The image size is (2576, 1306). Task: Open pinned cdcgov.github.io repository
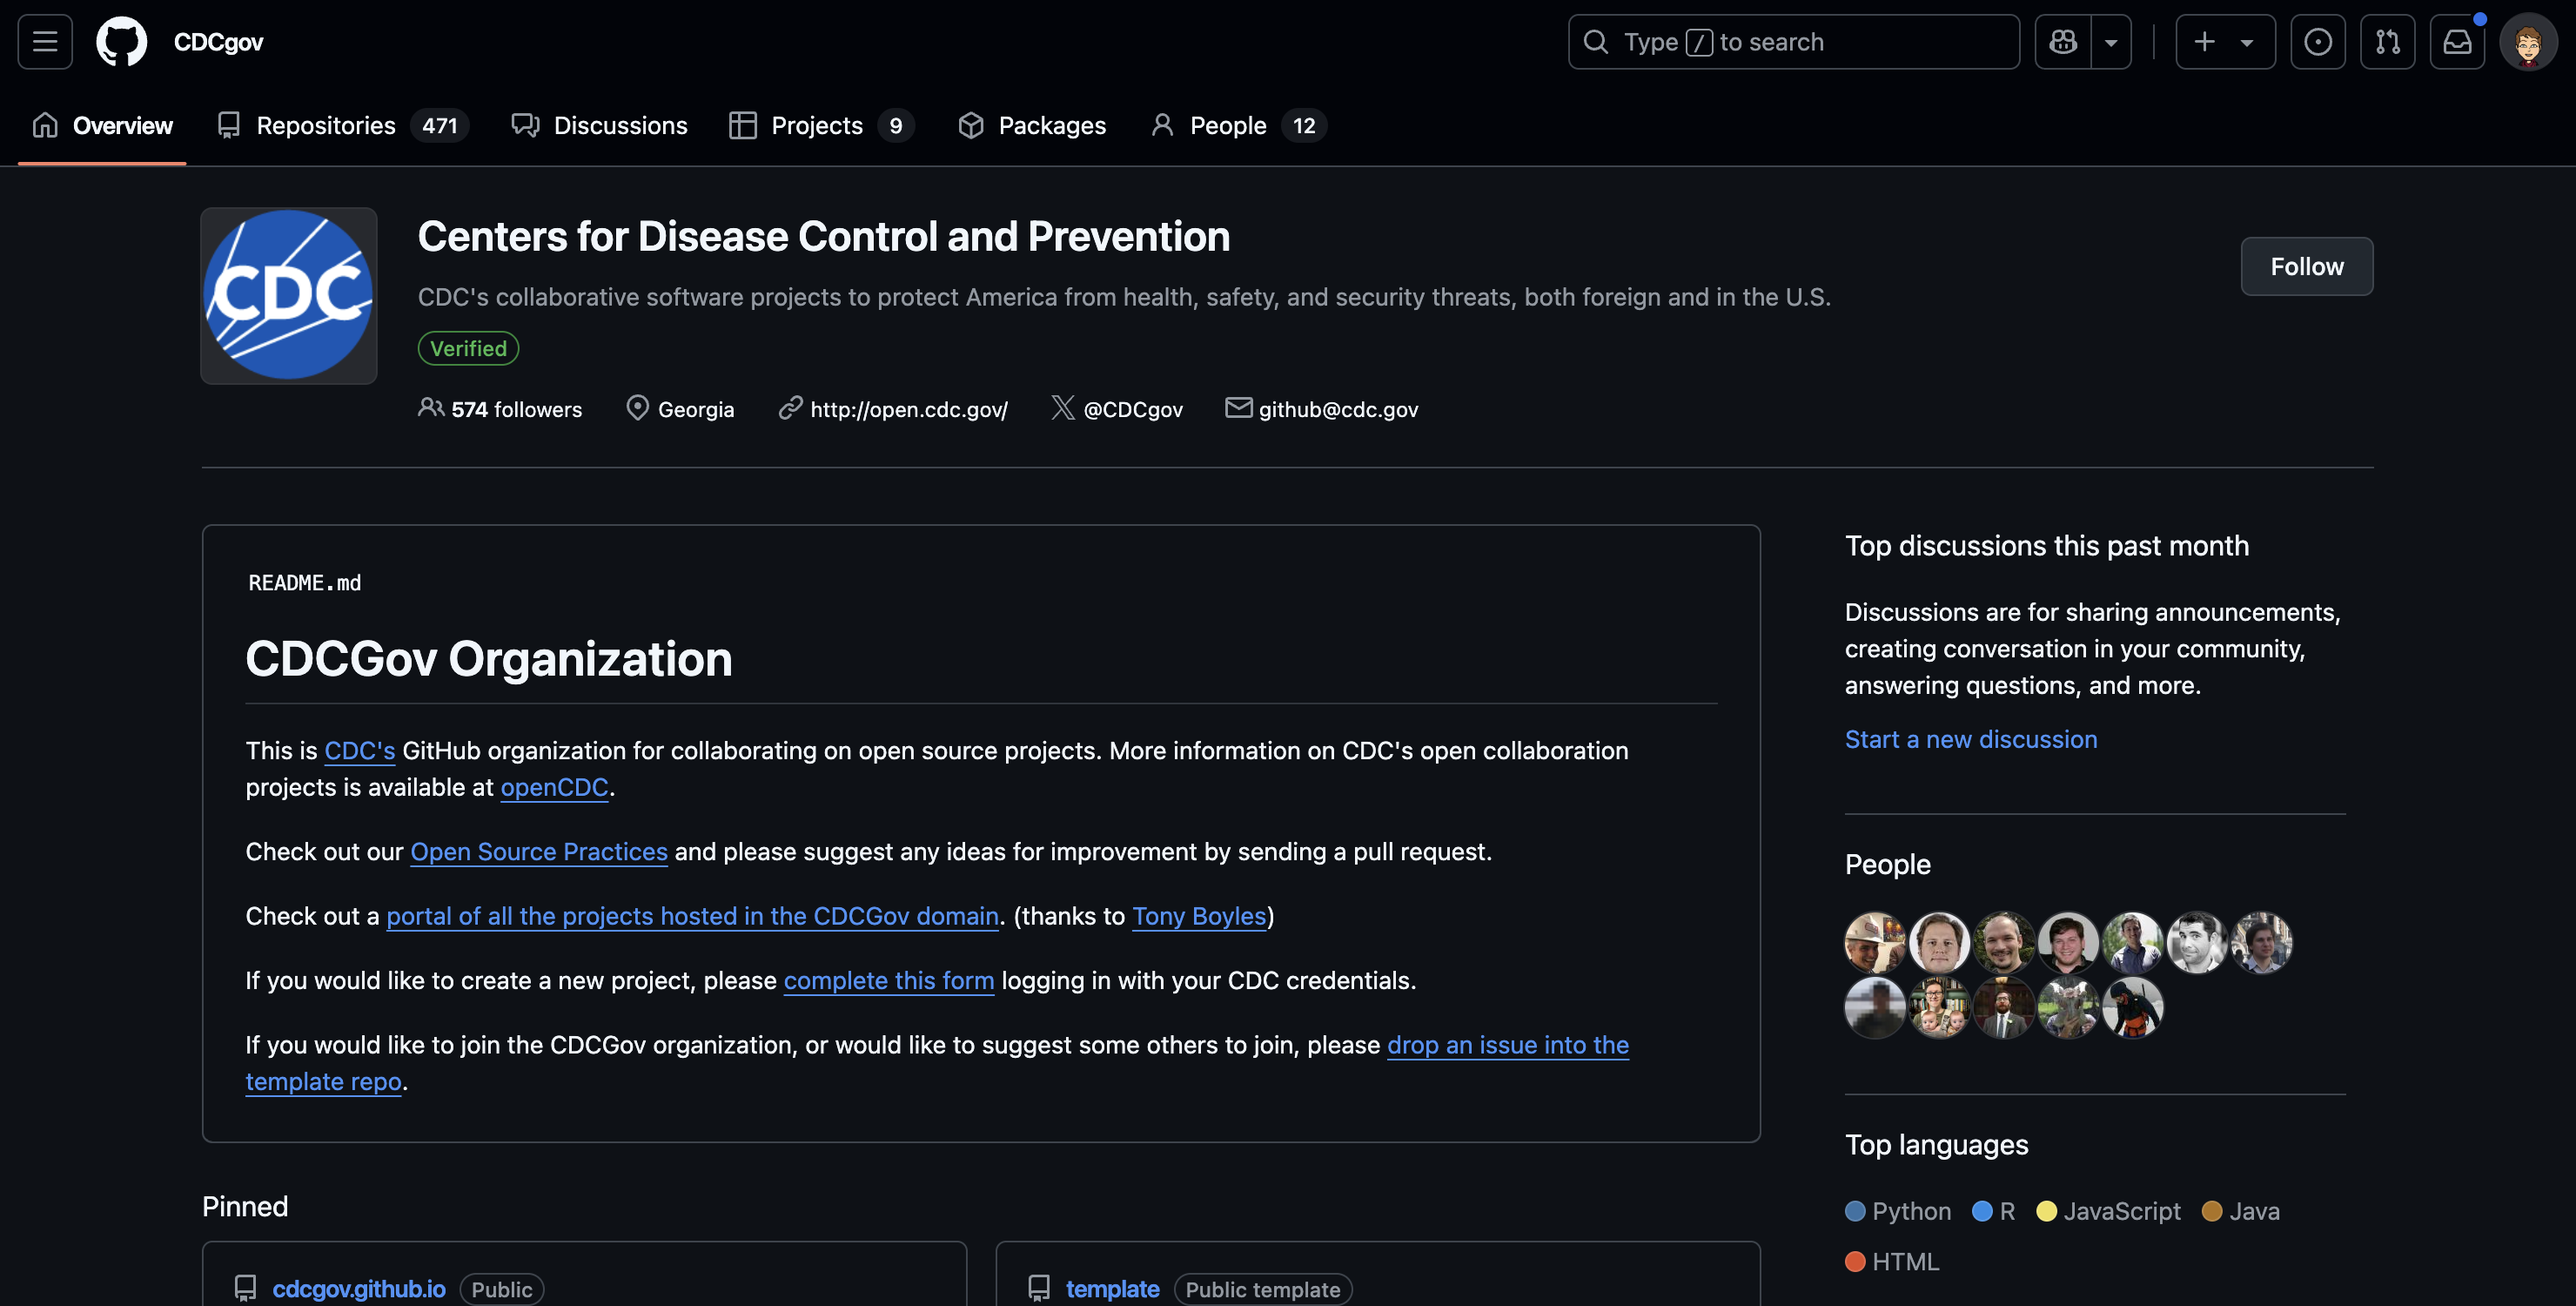[359, 1289]
